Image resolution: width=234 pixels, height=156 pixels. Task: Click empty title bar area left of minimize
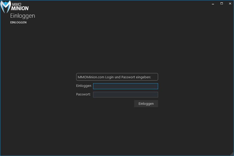pos(130,4)
